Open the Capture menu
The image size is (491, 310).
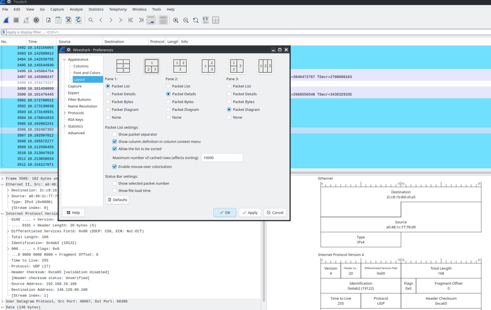point(57,9)
